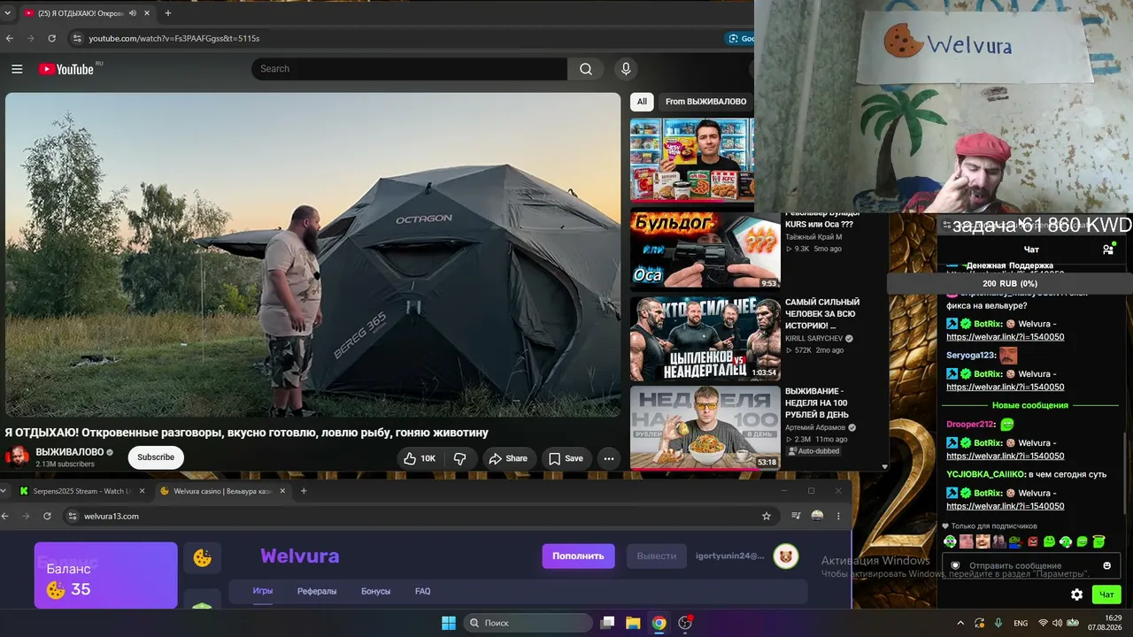Open chat settings gear icon

pos(1076,595)
